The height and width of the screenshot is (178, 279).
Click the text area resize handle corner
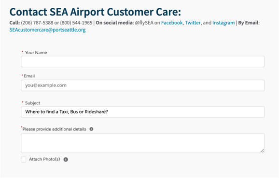pos(262,151)
